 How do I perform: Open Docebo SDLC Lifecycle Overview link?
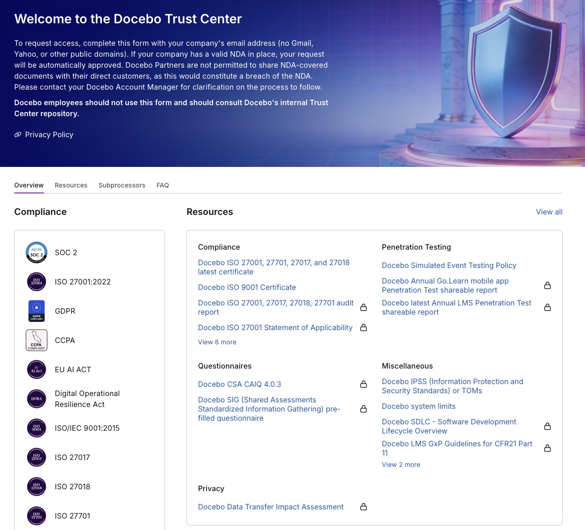[449, 426]
